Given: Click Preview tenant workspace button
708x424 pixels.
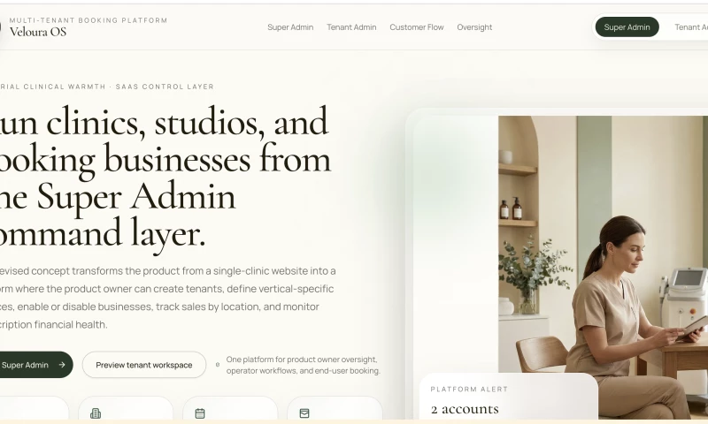Looking at the screenshot, I should pos(144,365).
